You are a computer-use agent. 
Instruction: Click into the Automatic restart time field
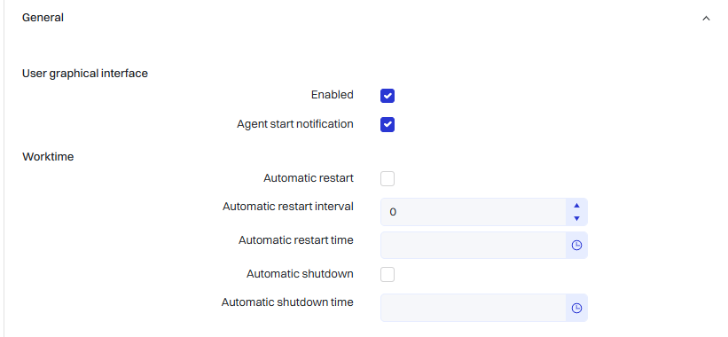coord(474,245)
